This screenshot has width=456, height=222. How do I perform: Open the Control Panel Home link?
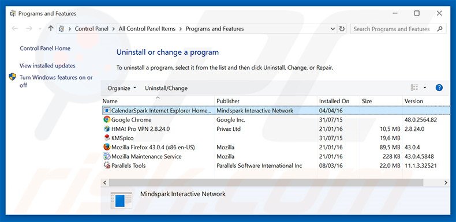[45, 48]
